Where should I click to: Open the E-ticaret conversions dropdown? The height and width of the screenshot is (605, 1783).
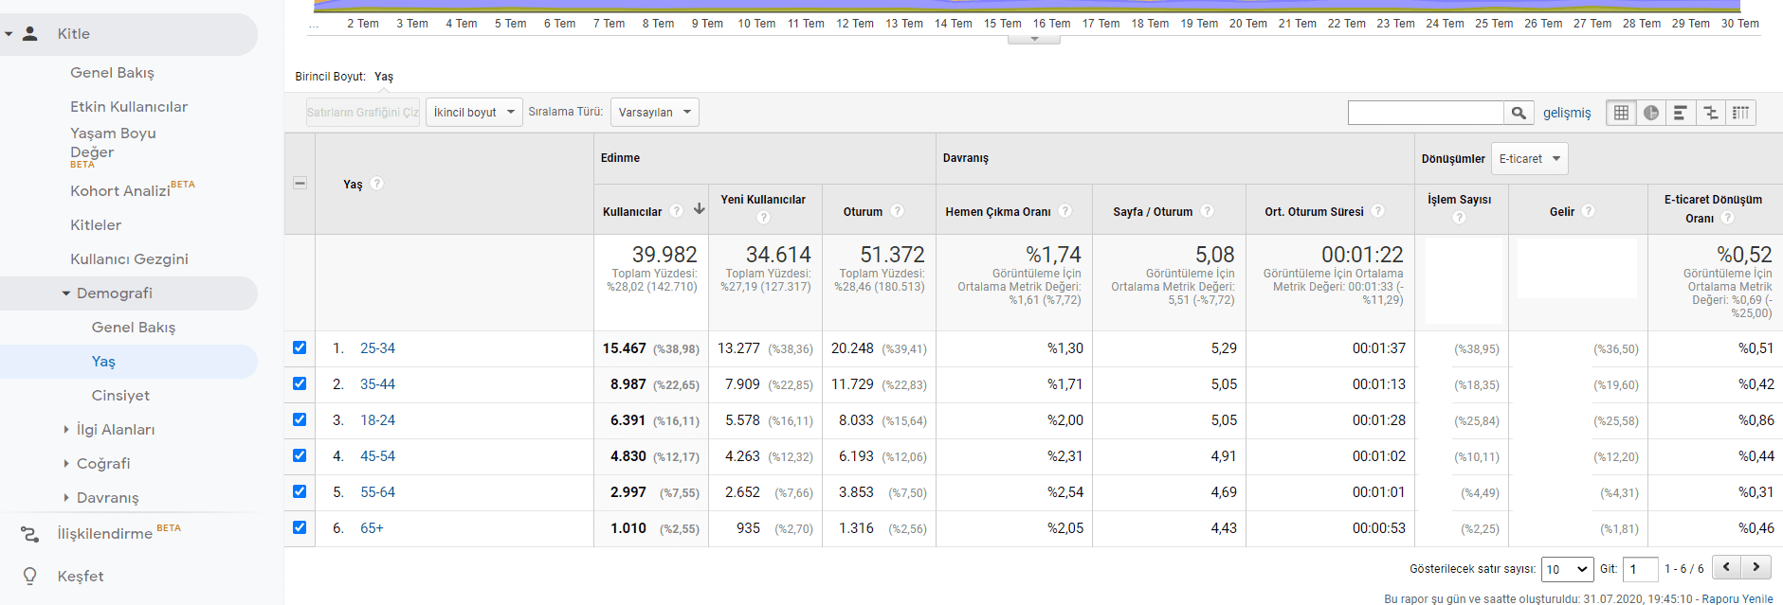(x=1529, y=159)
